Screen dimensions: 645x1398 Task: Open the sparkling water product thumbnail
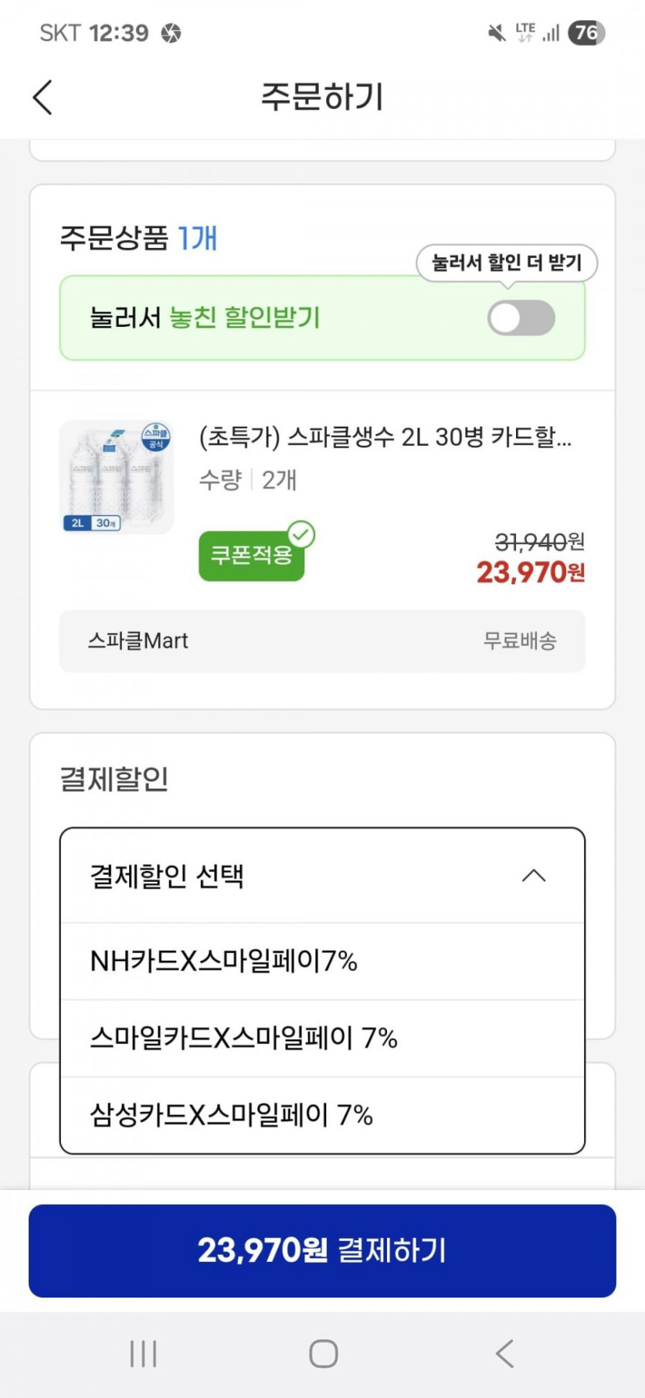(x=117, y=477)
